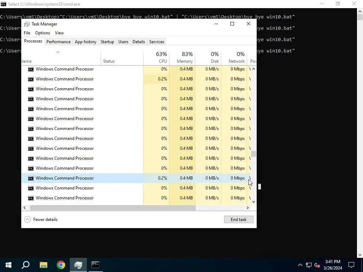Click the Task Manager horizontal scroll left arrow
The width and height of the screenshot is (363, 272).
coord(24,208)
